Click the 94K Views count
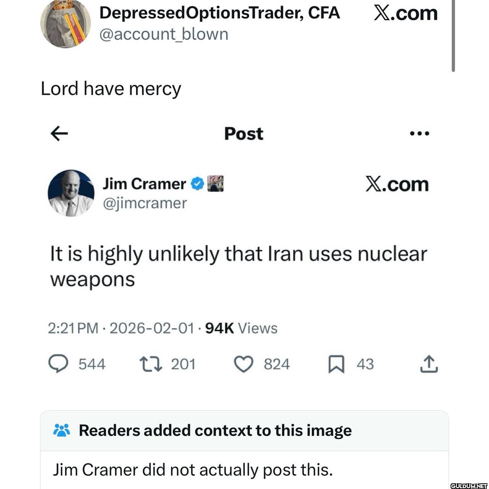This screenshot has height=489, width=489. pos(241,328)
